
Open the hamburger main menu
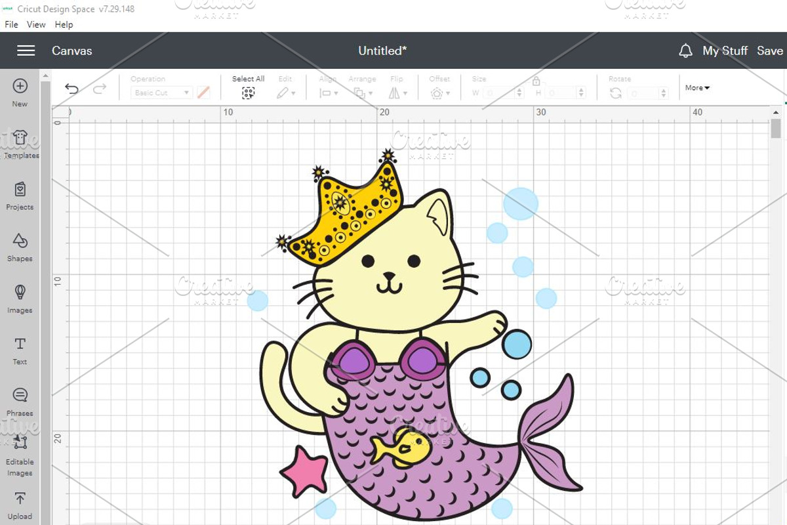(x=26, y=51)
